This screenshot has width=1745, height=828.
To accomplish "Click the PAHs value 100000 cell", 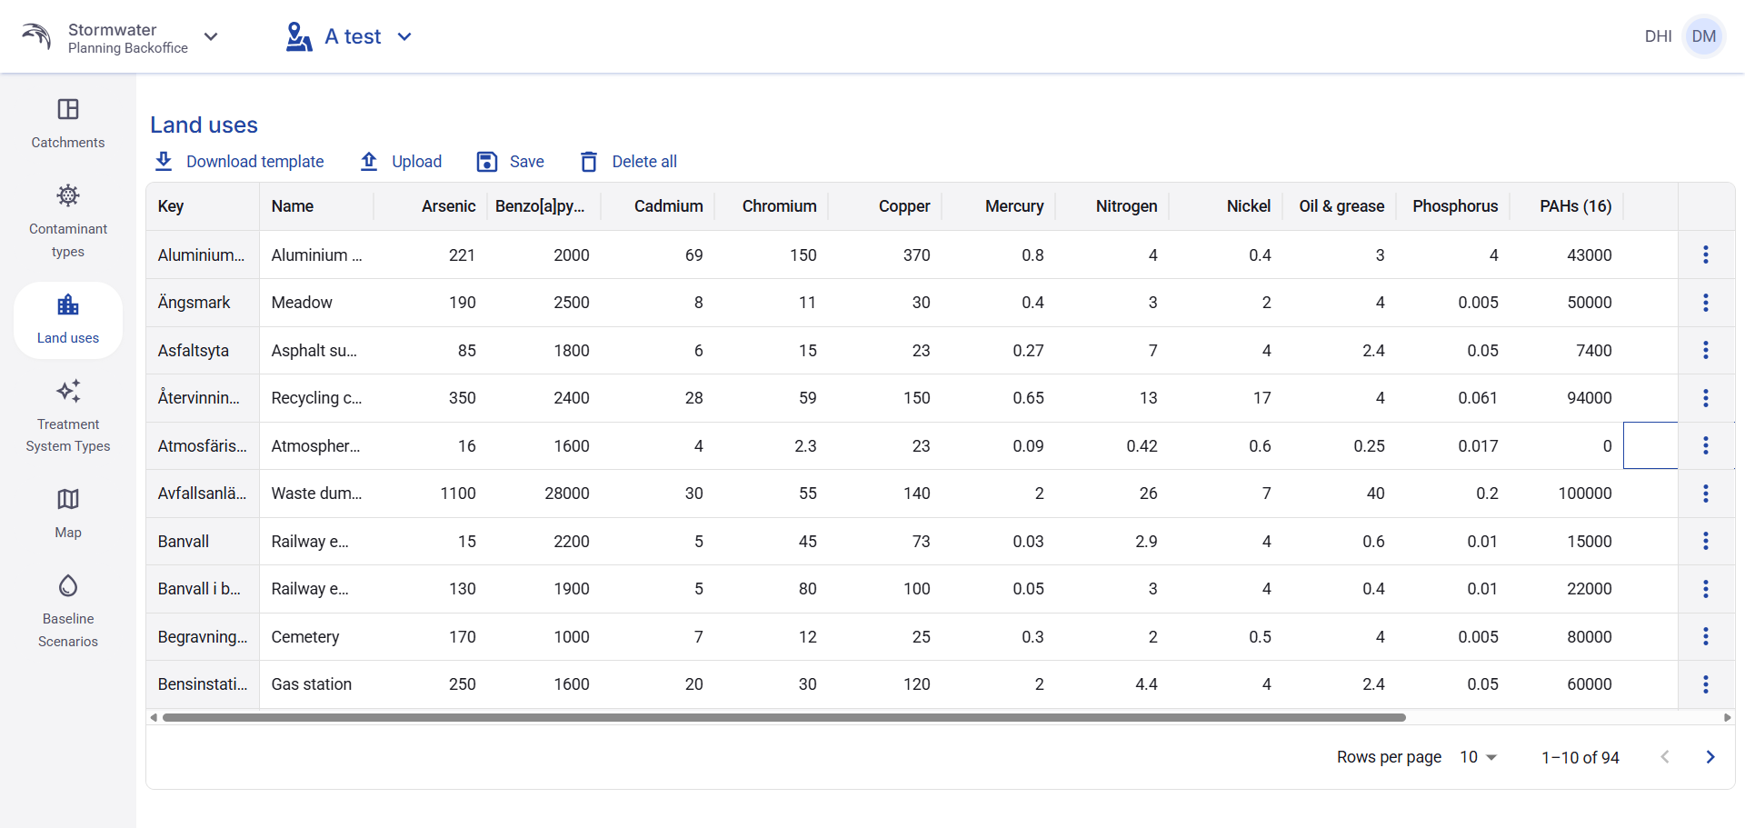I will pyautogui.click(x=1567, y=494).
